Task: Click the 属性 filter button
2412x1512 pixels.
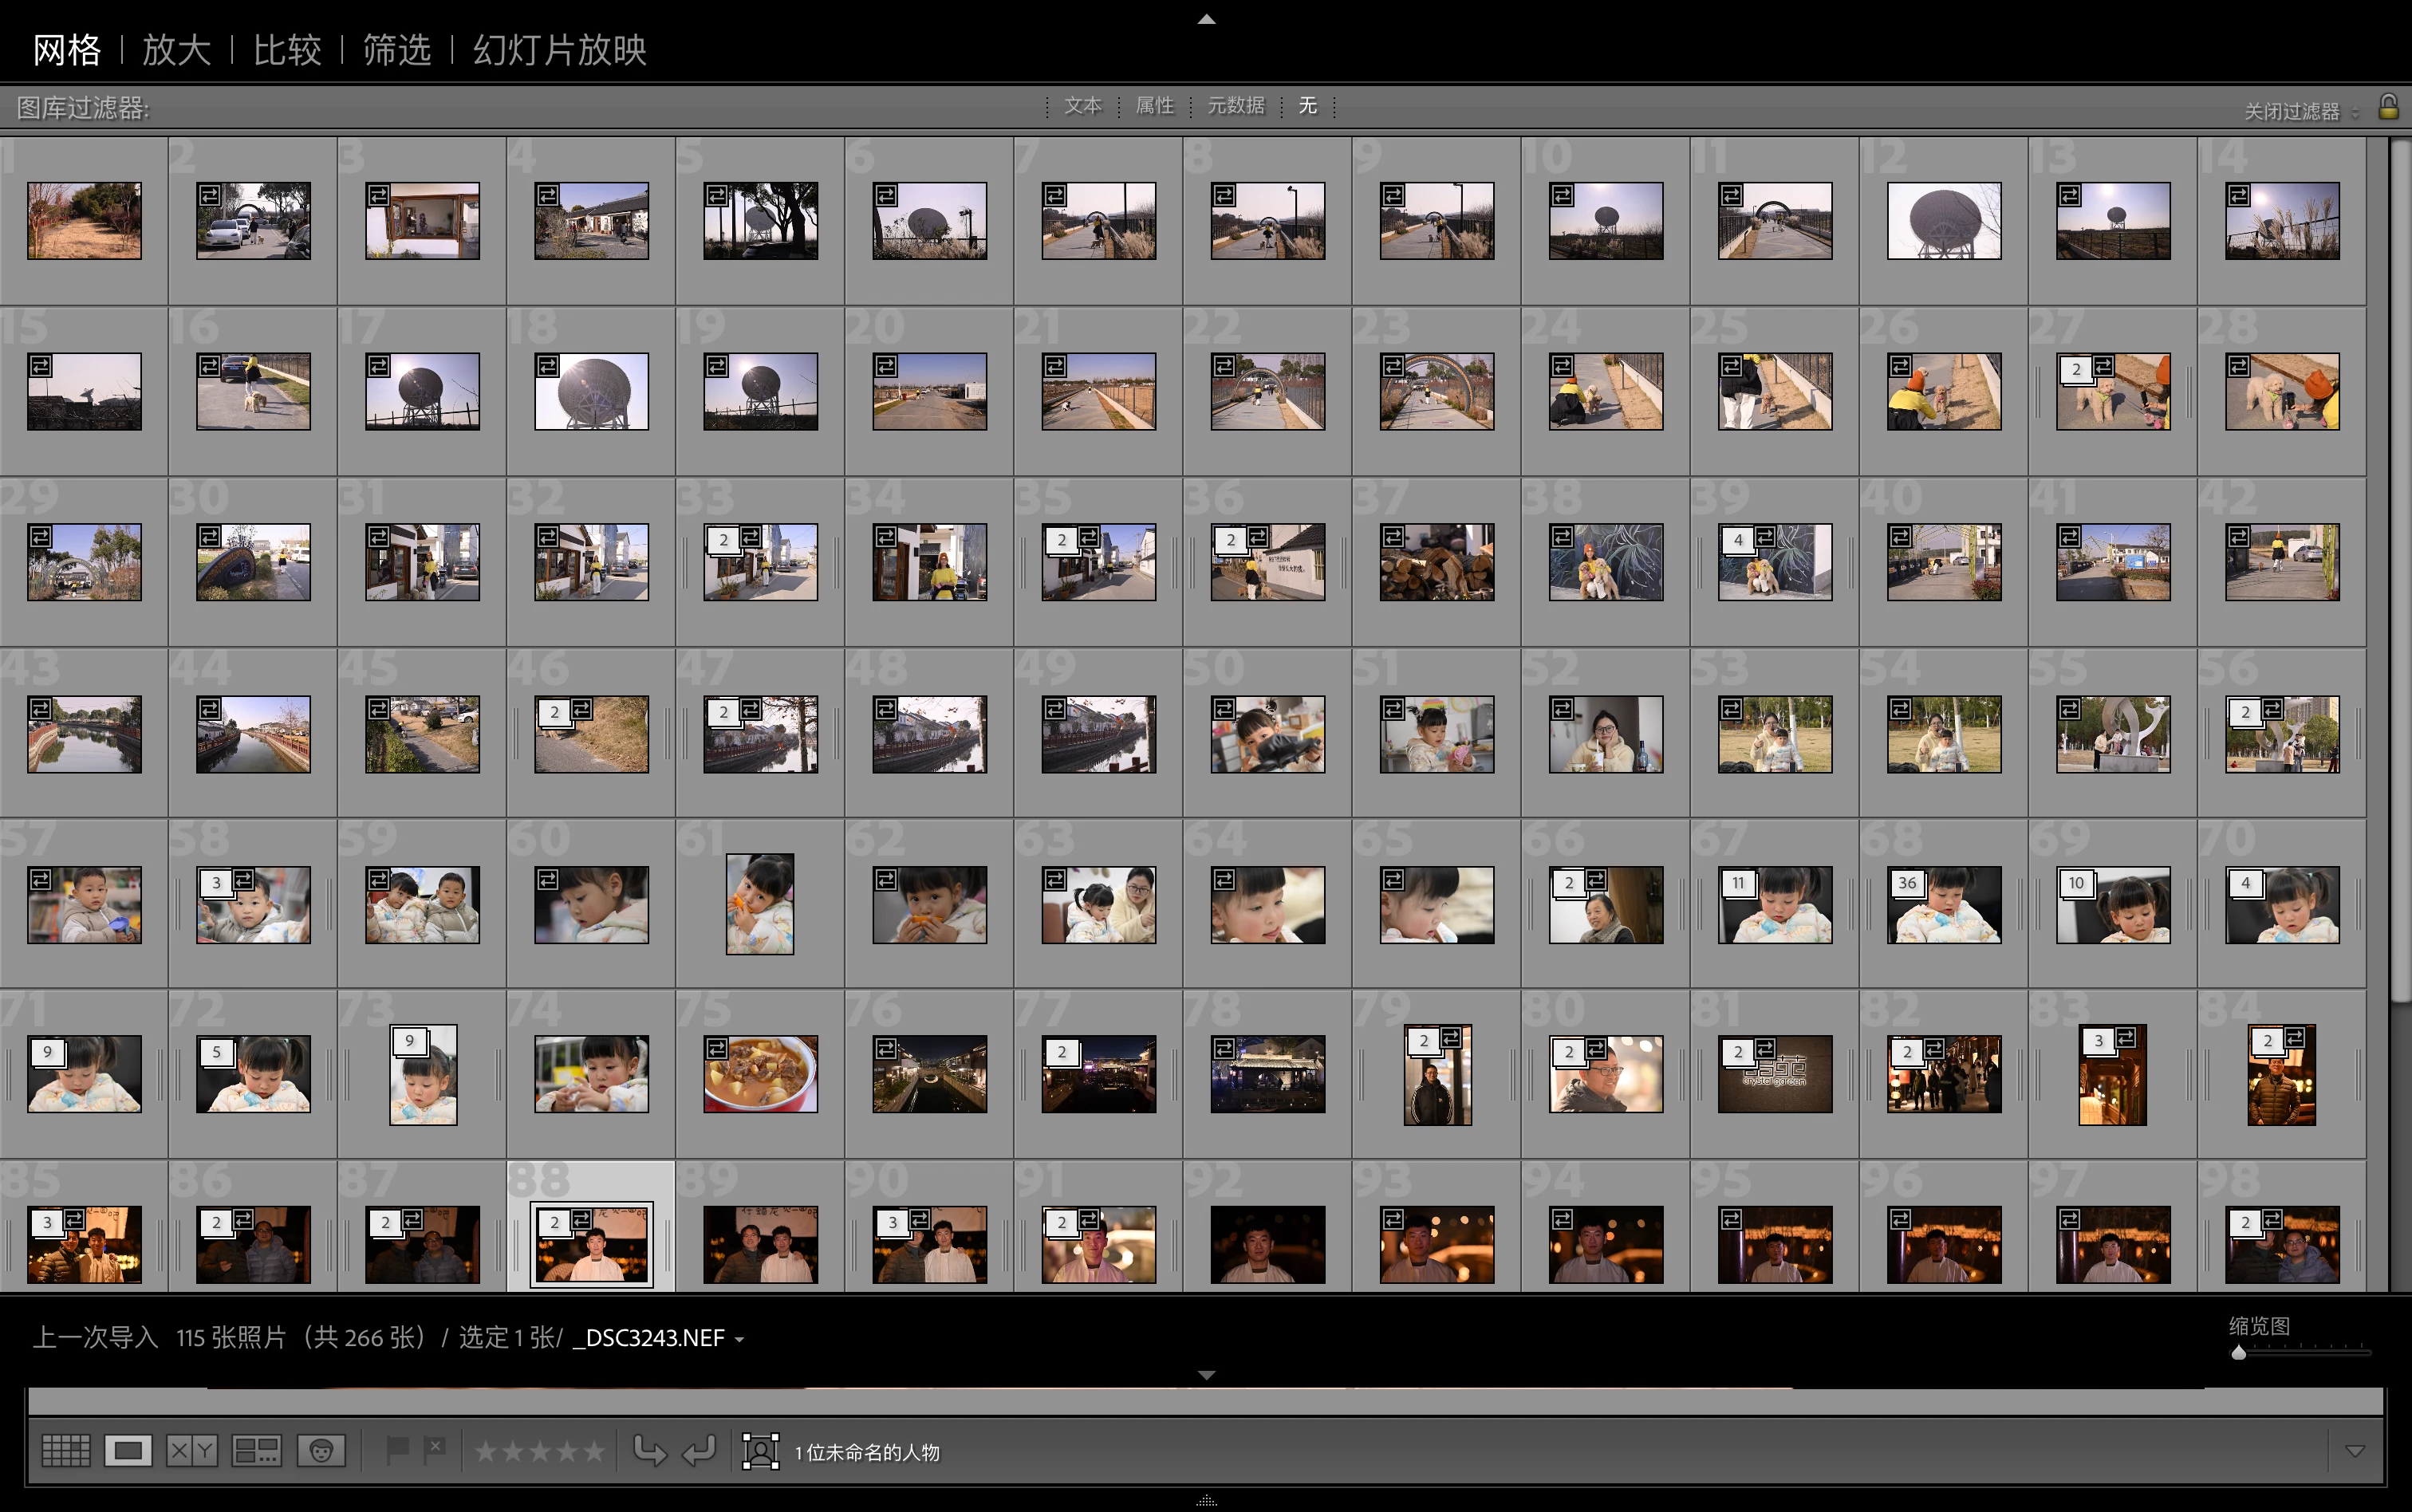Action: tap(1154, 106)
